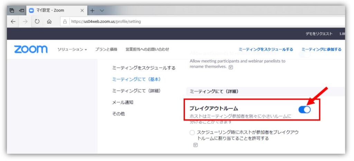354x161 pixels.
Task: Check スケジューリング時にホストが参加者を割り当てる checkbox
Action: tap(192, 133)
